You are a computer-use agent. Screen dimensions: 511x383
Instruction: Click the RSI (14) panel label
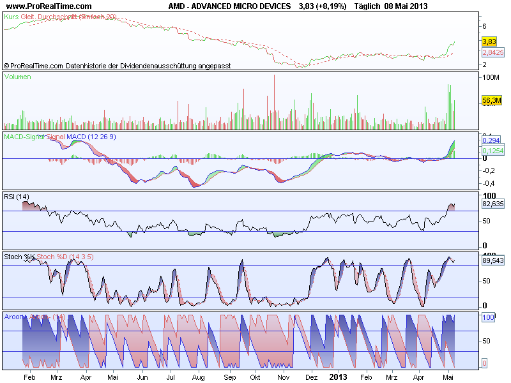(17, 197)
